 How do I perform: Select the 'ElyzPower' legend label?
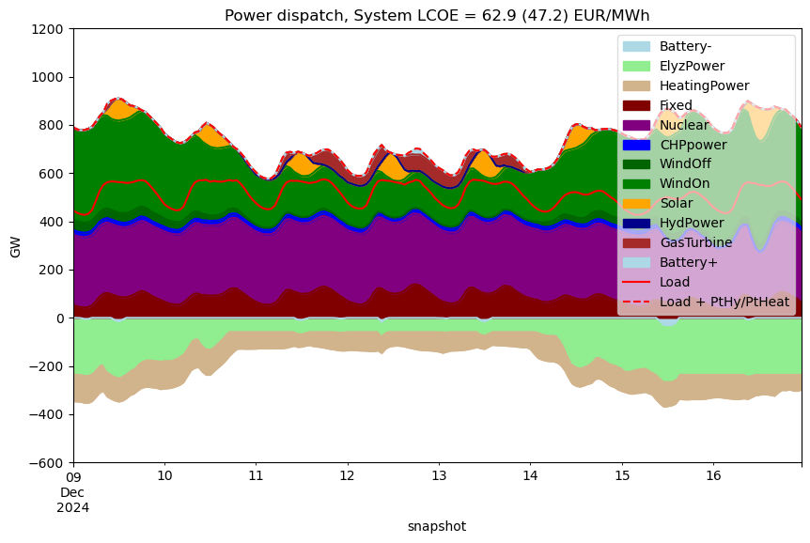[692, 66]
